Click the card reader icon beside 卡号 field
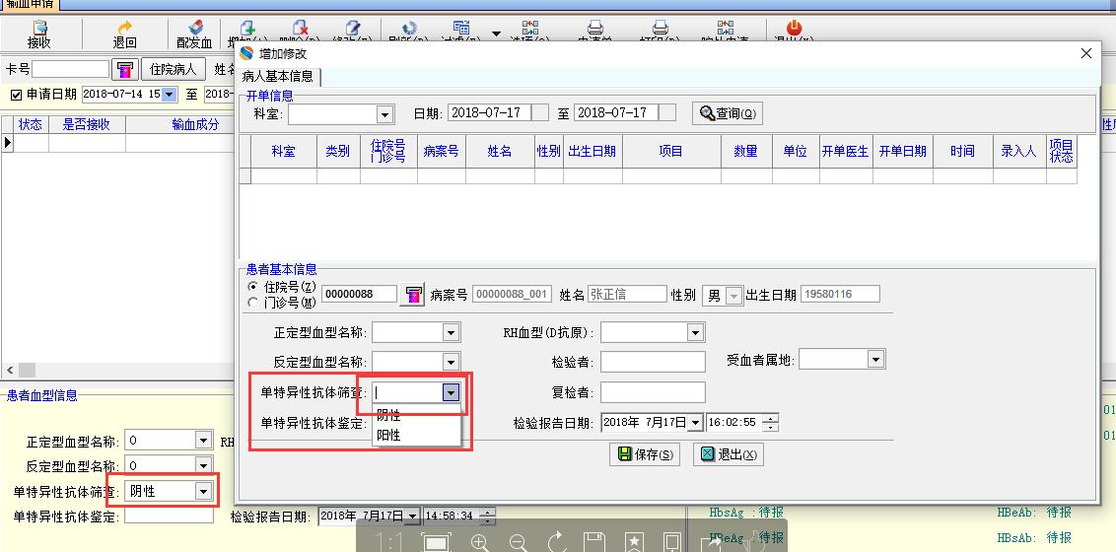The width and height of the screenshot is (1116, 552). click(x=124, y=70)
